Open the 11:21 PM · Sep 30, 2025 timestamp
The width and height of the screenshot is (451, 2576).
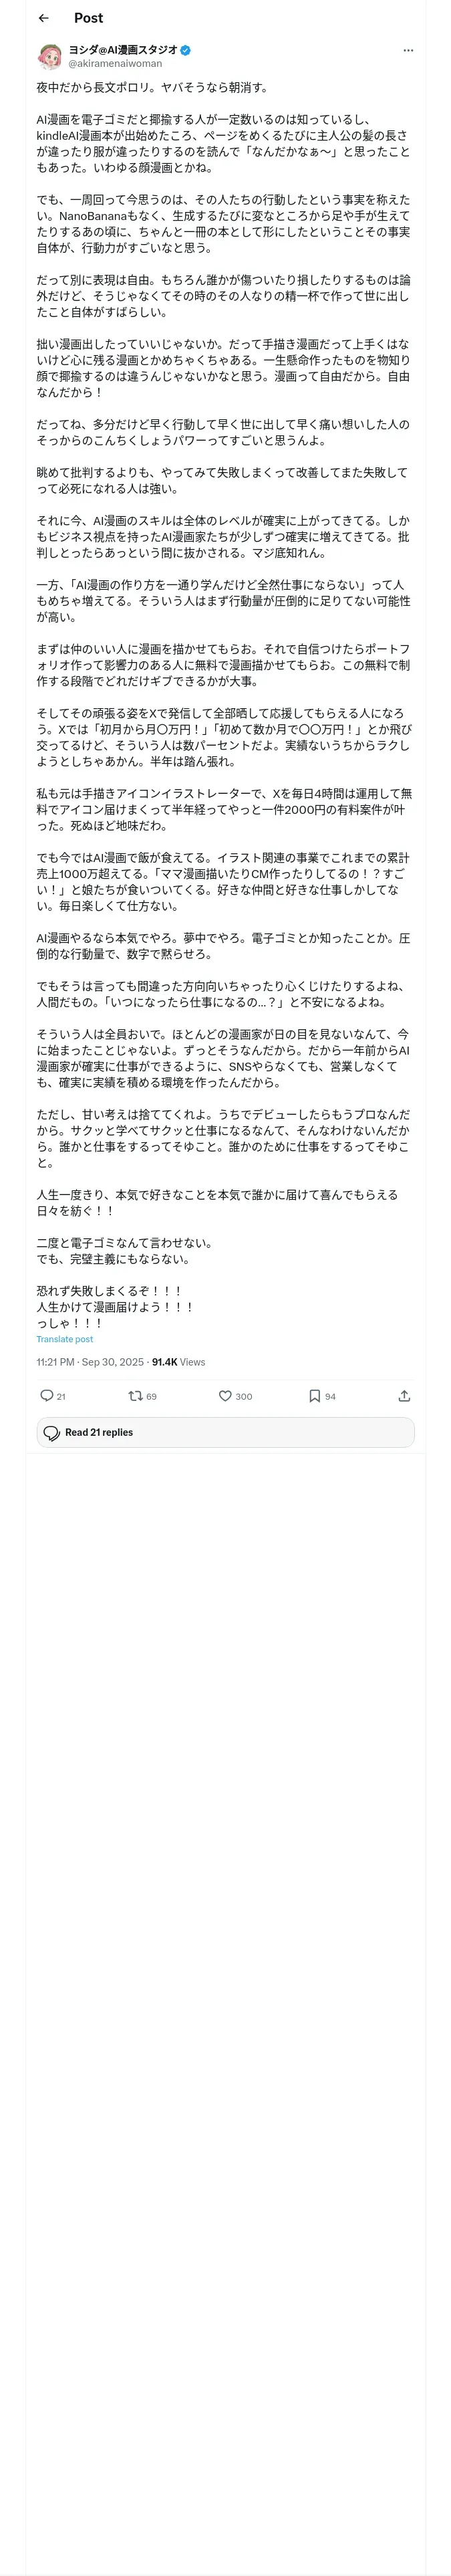click(90, 1362)
